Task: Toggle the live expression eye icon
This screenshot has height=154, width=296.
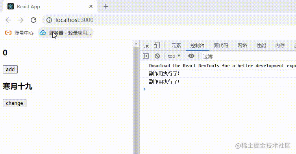Action: [191, 56]
